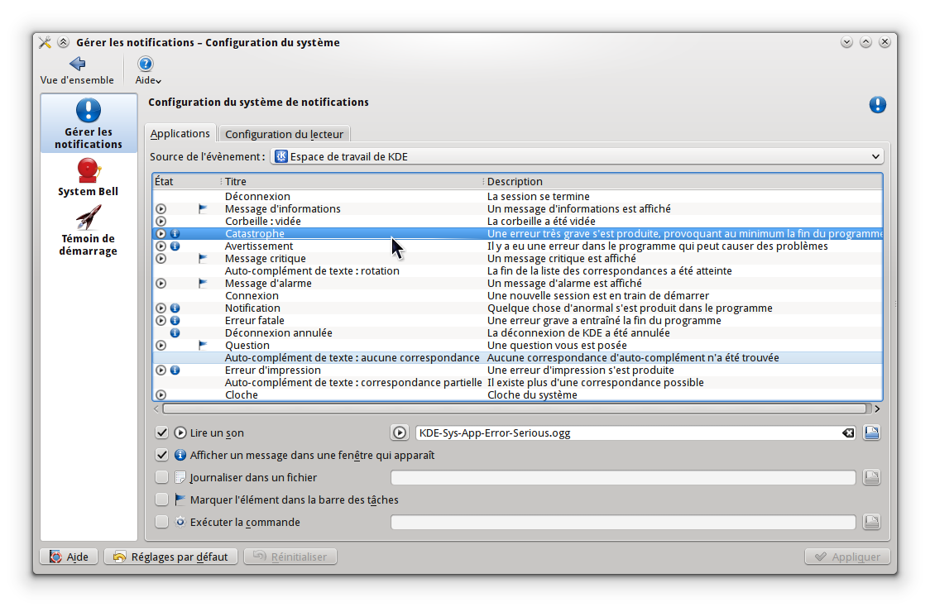
Task: Enable the Exécuter la commande checkbox
Action: pos(161,522)
